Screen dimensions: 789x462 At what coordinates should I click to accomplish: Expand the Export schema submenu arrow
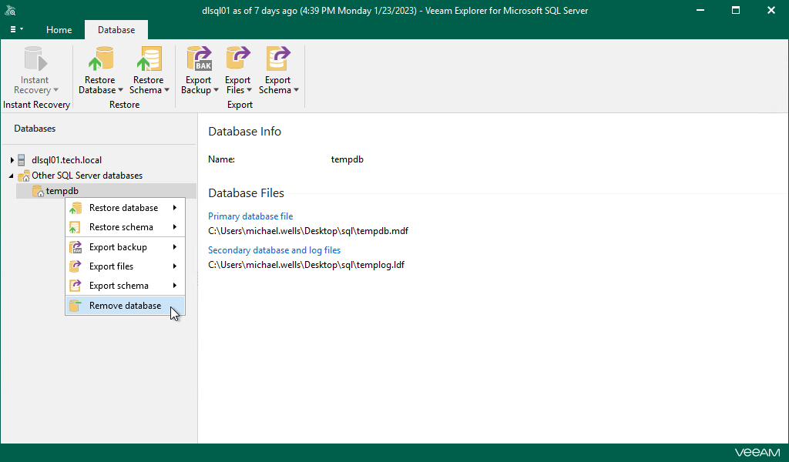tap(175, 286)
